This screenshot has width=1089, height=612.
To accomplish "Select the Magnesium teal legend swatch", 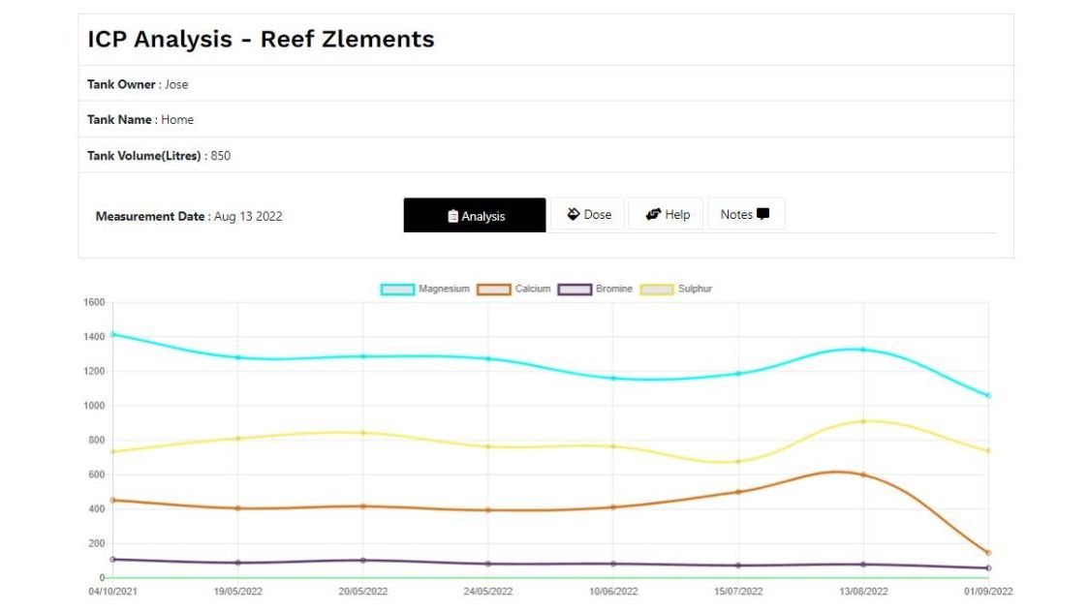I will point(397,289).
